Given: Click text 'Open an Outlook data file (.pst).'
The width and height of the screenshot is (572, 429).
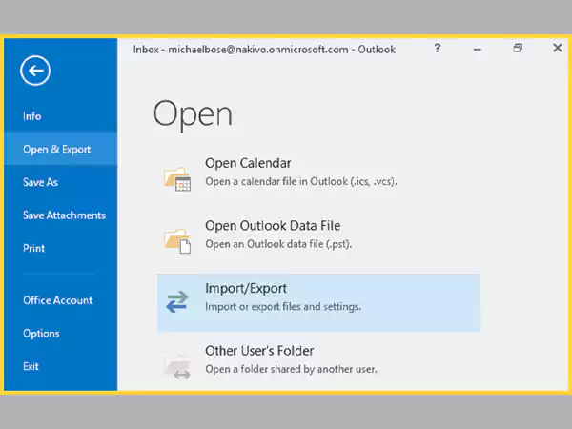Looking at the screenshot, I should pyautogui.click(x=278, y=244).
